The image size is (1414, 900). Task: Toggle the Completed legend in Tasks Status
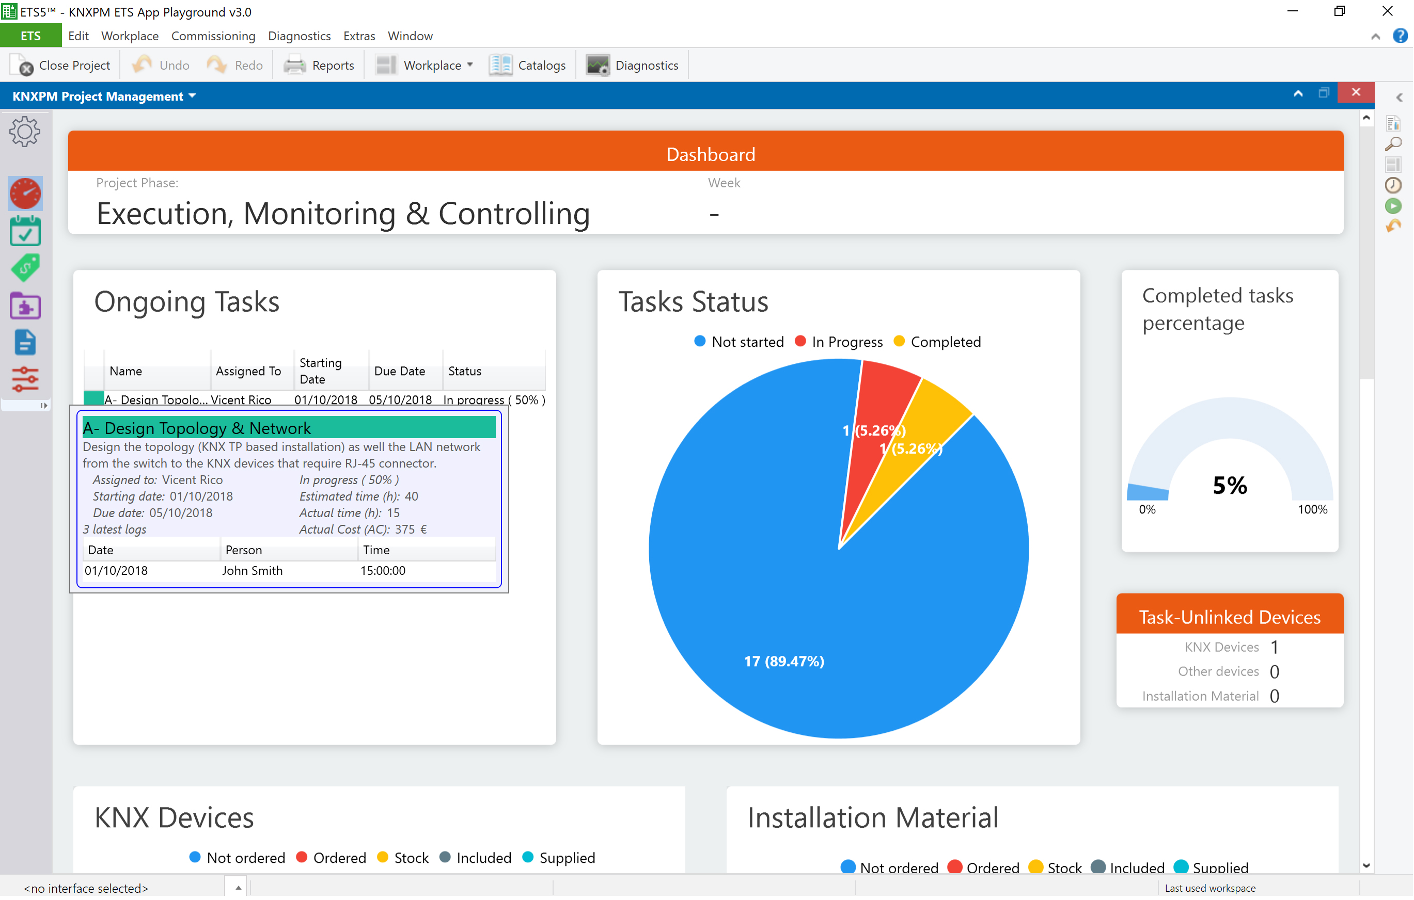tap(937, 342)
